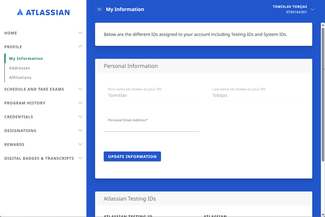Expand the Rewards chevron

[x=80, y=144]
